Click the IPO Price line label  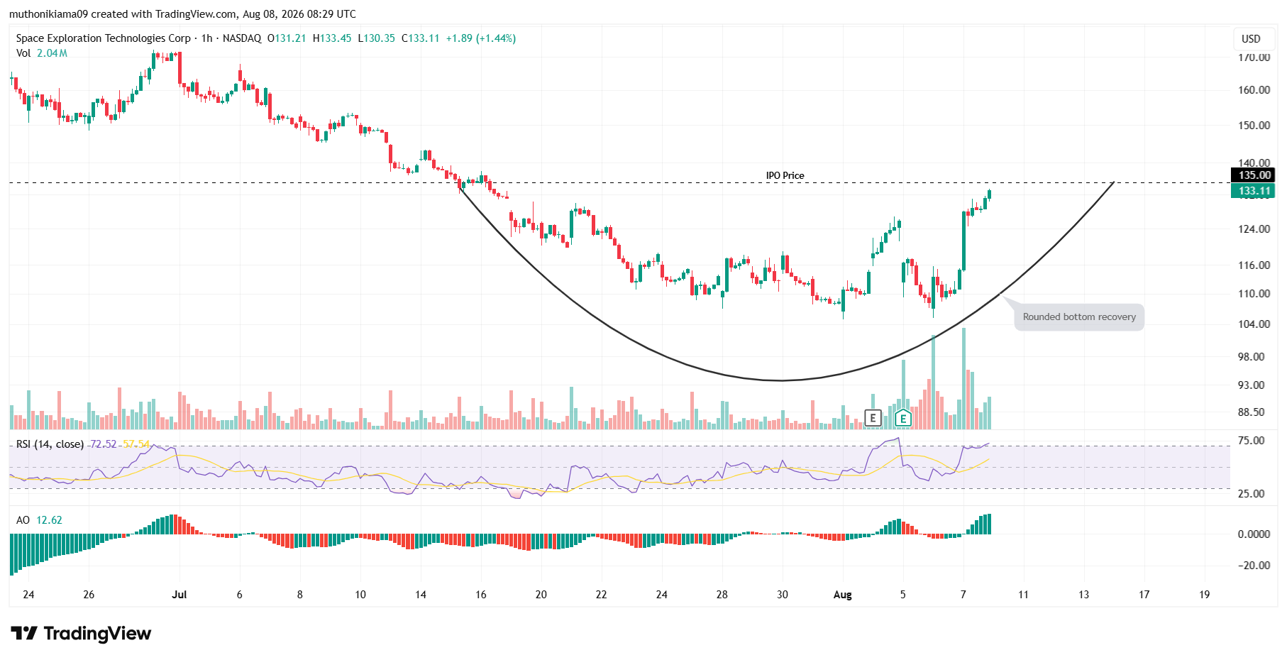785,175
